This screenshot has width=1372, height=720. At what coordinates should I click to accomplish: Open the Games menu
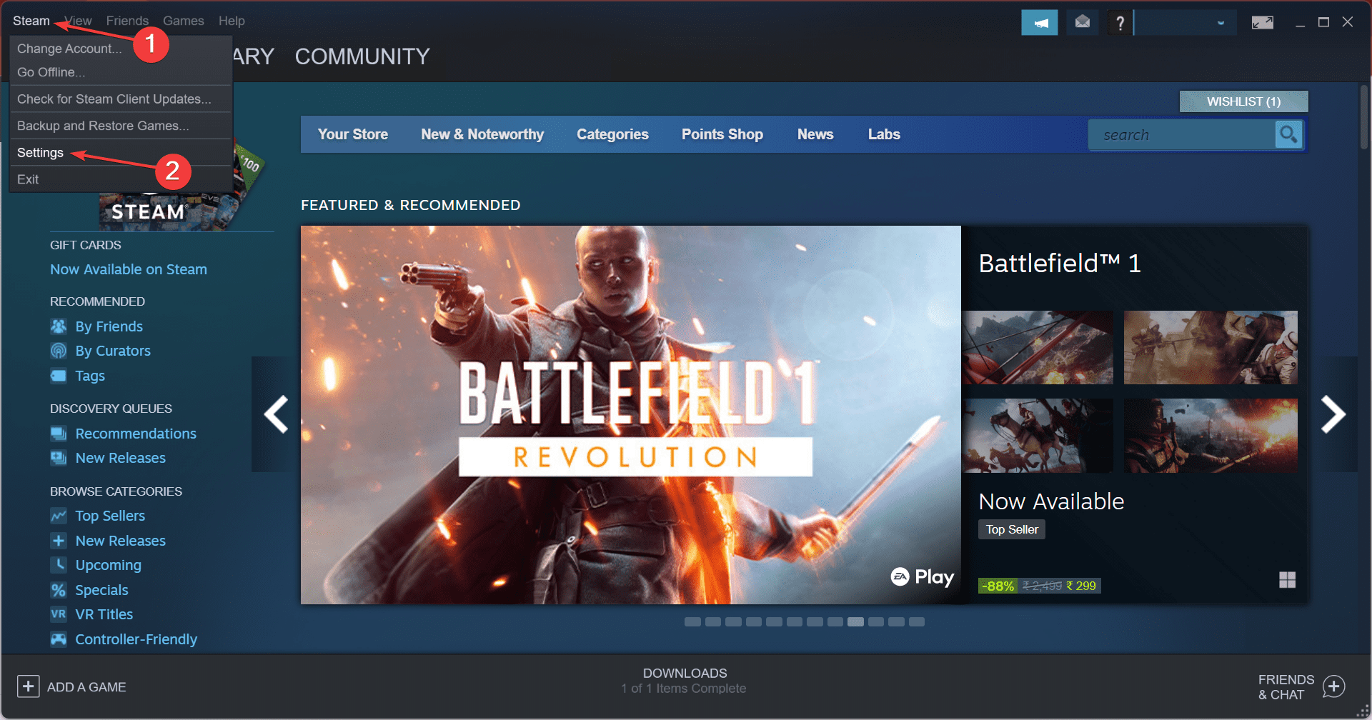point(183,21)
